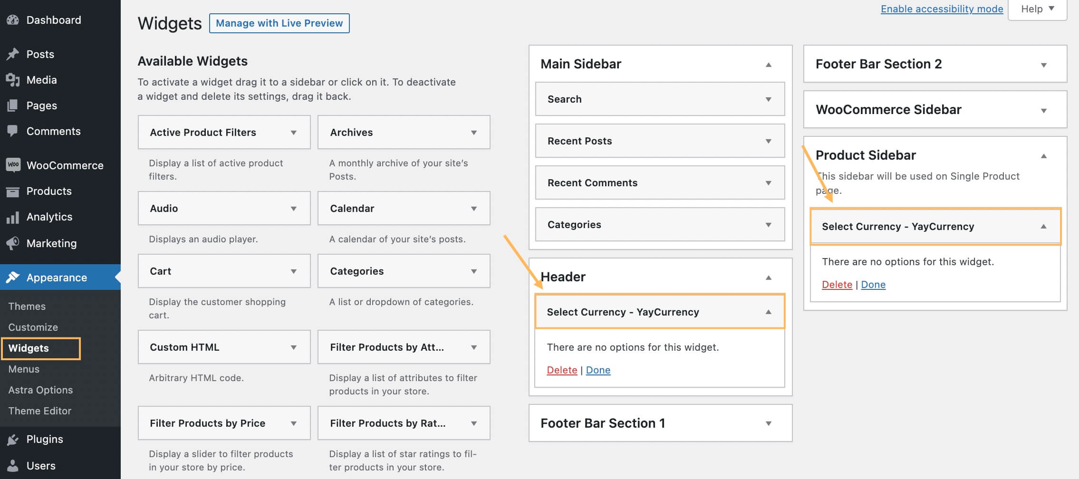Screen dimensions: 1079x479
Task: Open the Themes submenu item
Action: coord(27,307)
